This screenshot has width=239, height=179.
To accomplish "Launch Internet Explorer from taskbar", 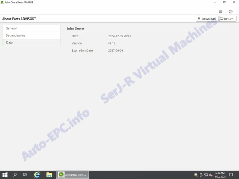I will [x=37, y=175].
